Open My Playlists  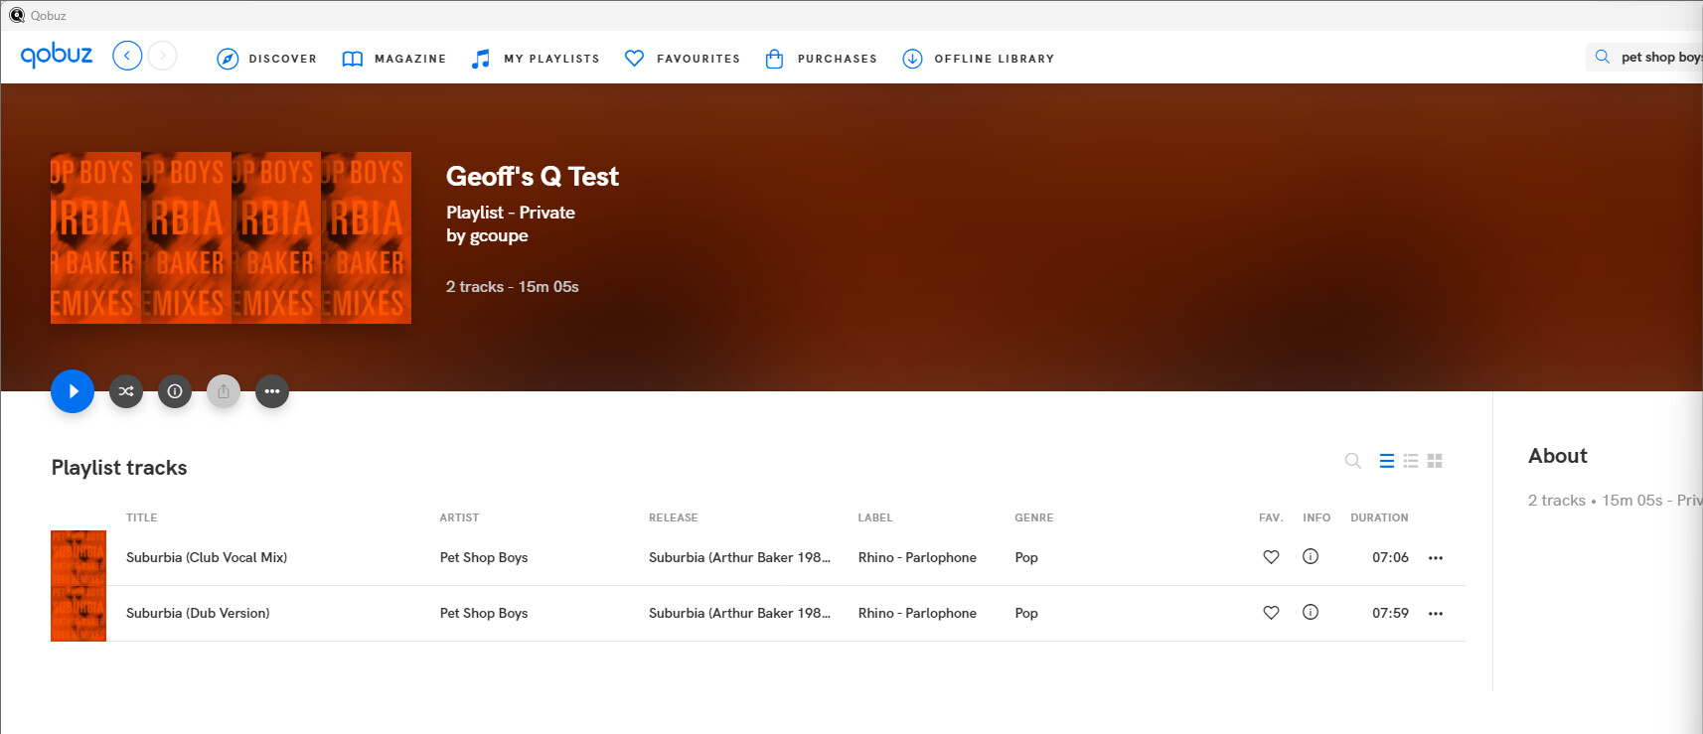[536, 59]
